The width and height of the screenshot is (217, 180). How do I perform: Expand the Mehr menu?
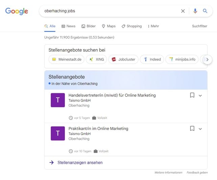coord(153,26)
